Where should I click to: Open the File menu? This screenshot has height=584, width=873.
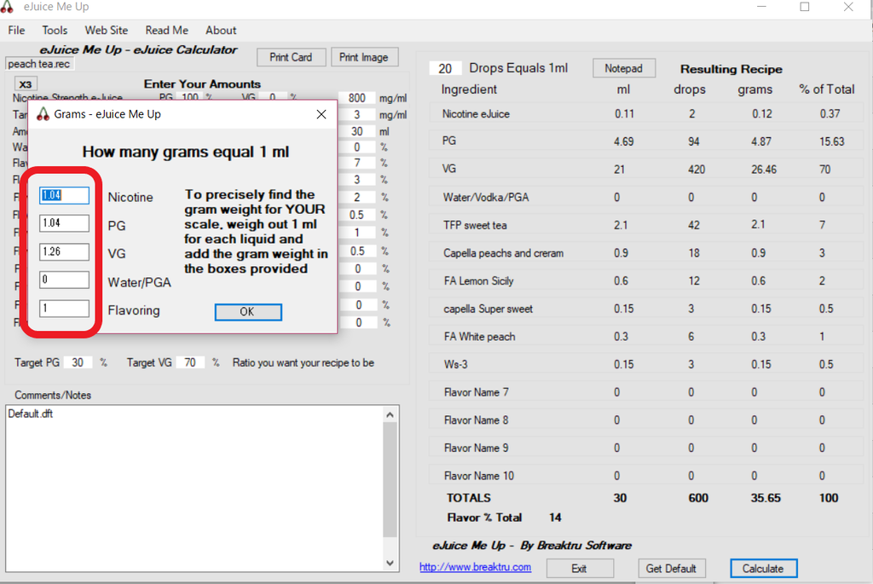pyautogui.click(x=16, y=30)
